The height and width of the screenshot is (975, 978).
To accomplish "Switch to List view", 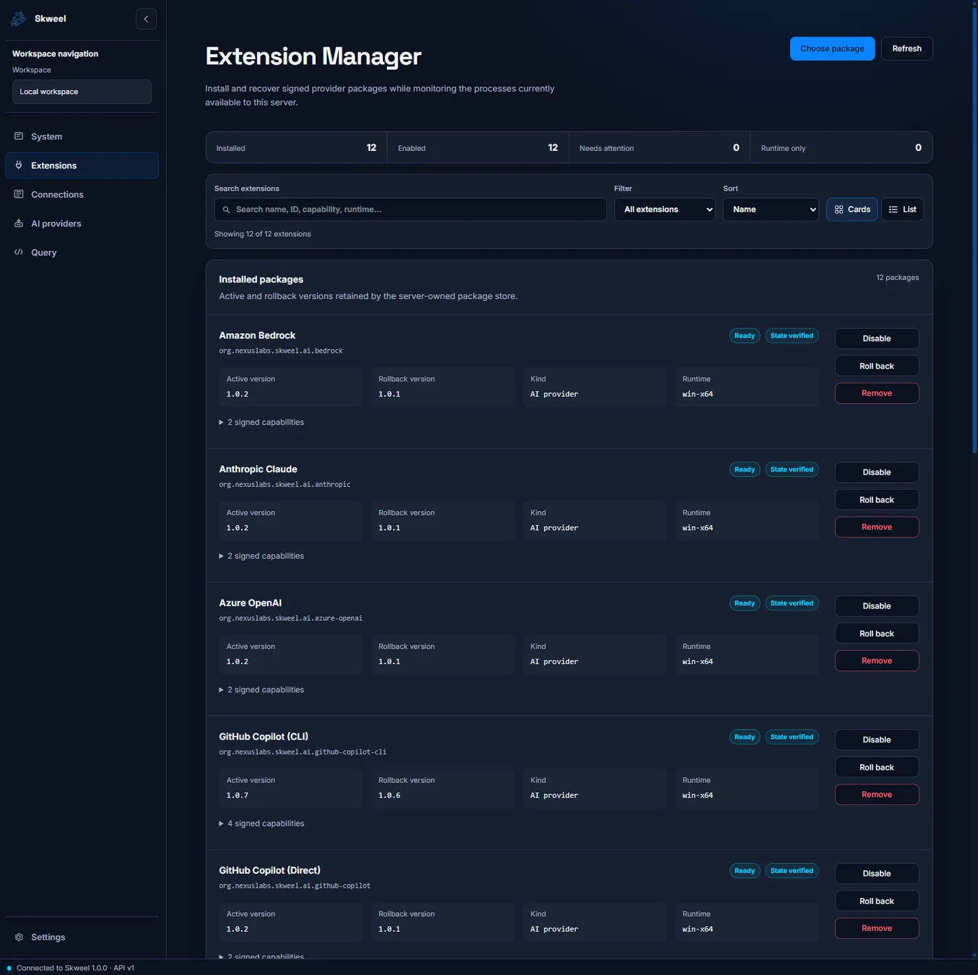I will point(903,210).
